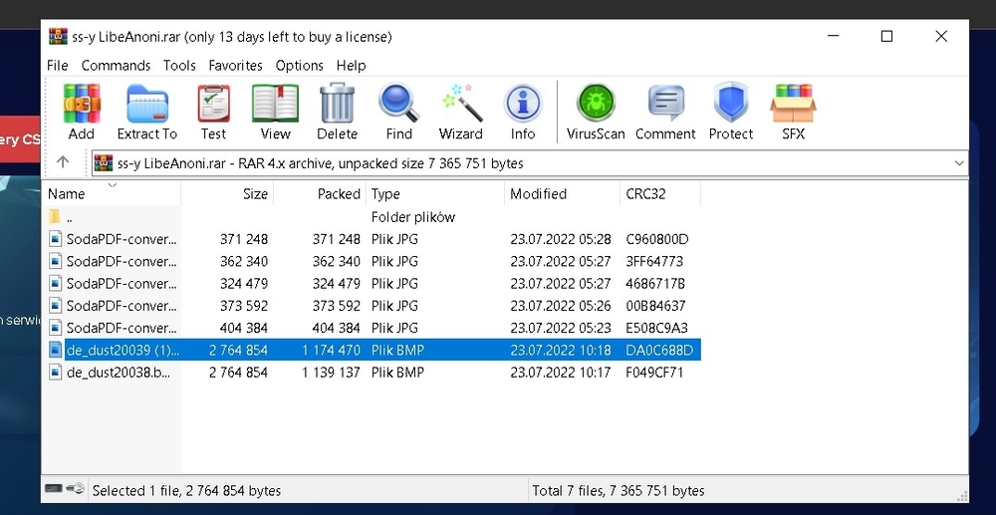Click file icon of de_dust20038.bmp
Screen dimensions: 996x515
(56, 373)
